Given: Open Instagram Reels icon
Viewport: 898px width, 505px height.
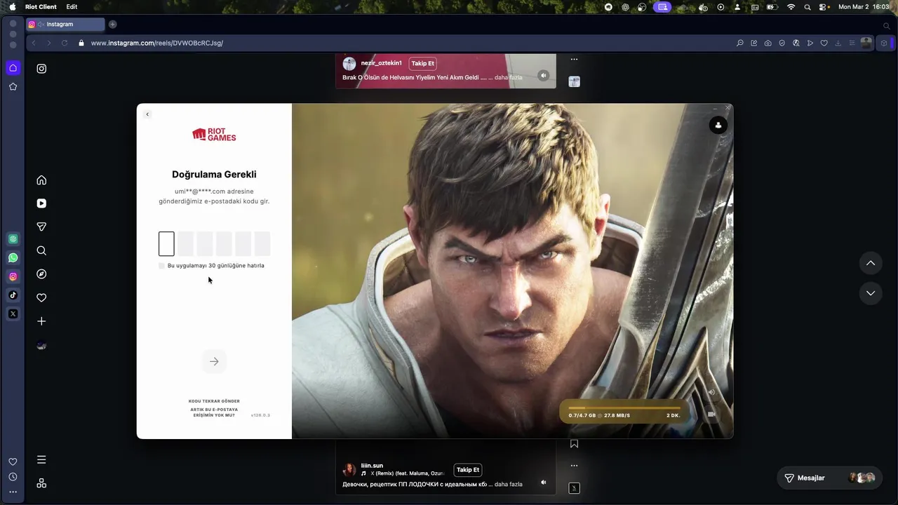Looking at the screenshot, I should 41,203.
